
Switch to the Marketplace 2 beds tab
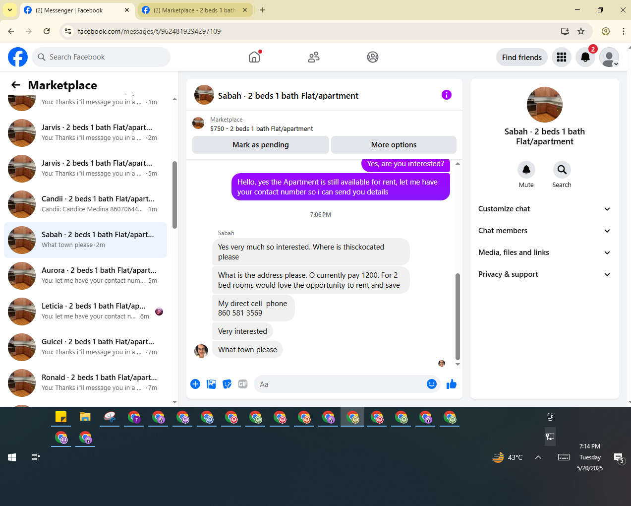(195, 10)
